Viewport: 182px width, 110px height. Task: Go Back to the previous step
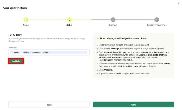49,104
